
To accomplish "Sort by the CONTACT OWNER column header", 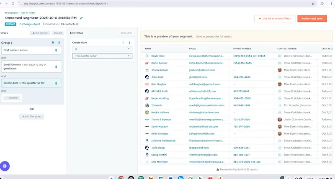I will click(287, 49).
